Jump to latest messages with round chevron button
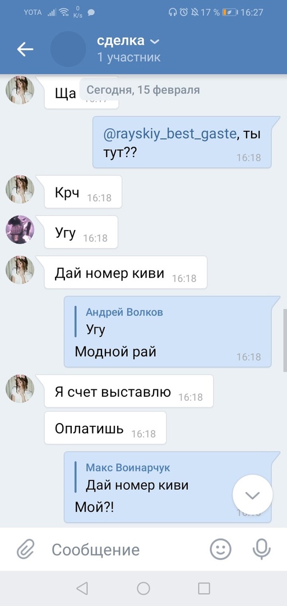This screenshot has width=287, height=606. (253, 495)
